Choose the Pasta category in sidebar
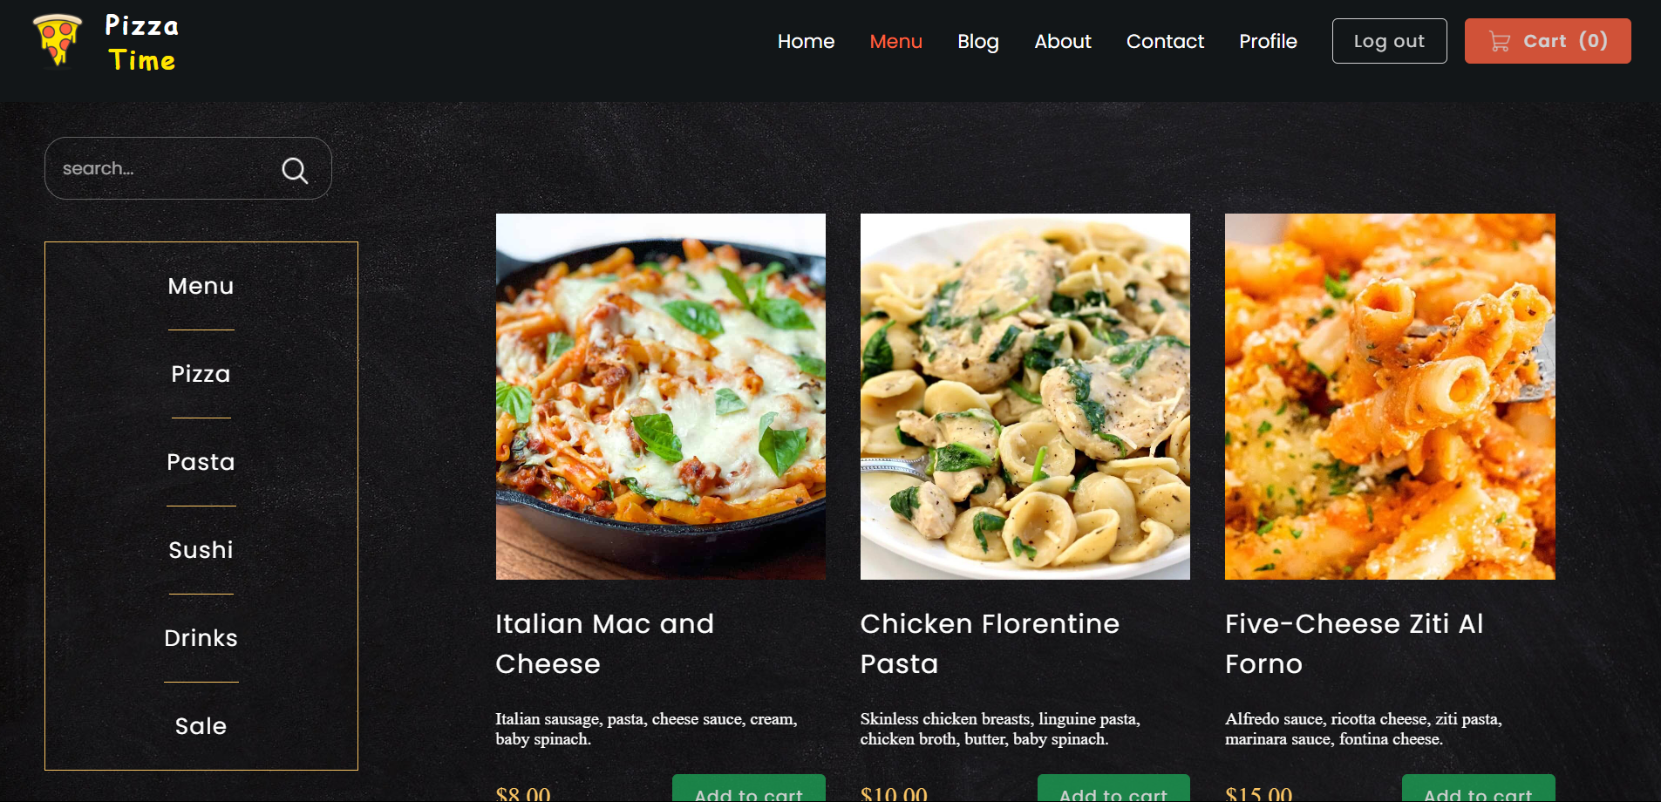Image resolution: width=1661 pixels, height=802 pixels. click(201, 462)
